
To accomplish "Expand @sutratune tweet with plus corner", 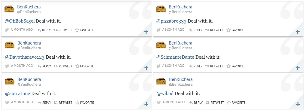I will tap(146, 104).
